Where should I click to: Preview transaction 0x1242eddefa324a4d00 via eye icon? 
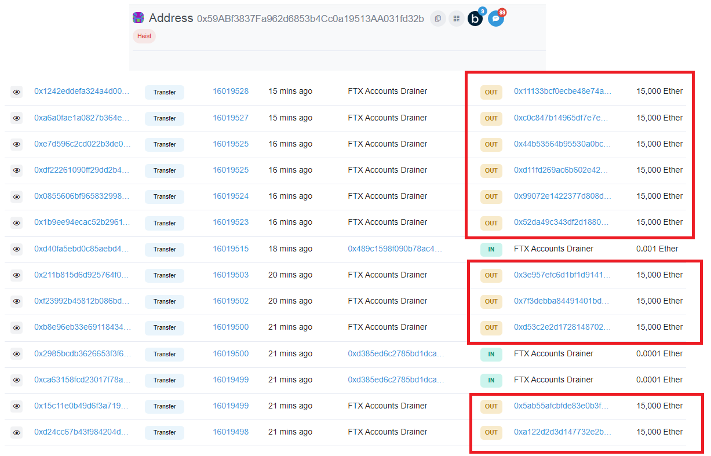(x=17, y=92)
